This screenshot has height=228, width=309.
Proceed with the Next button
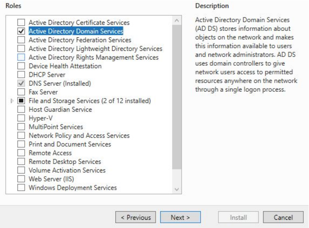179,217
